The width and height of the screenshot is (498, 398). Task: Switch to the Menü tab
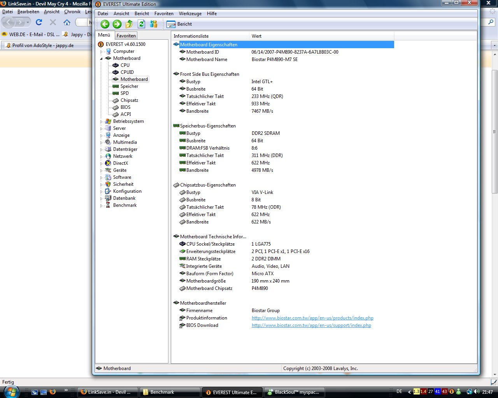click(104, 35)
